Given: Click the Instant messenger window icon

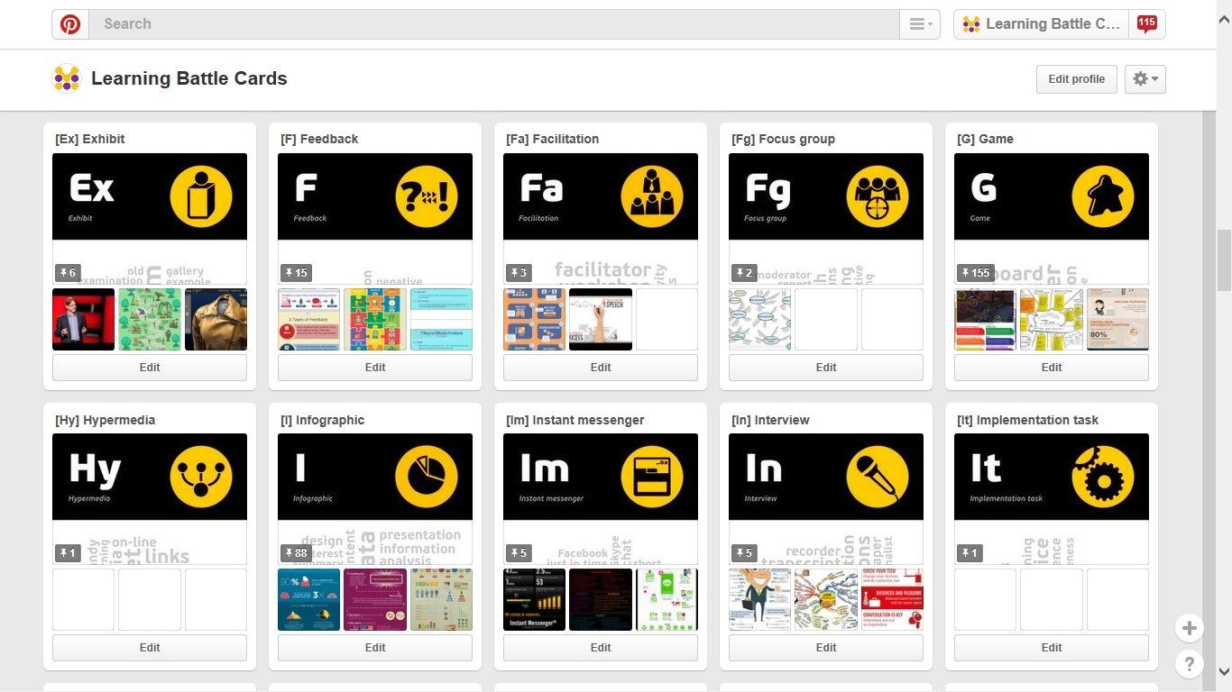Looking at the screenshot, I should pyautogui.click(x=652, y=477).
